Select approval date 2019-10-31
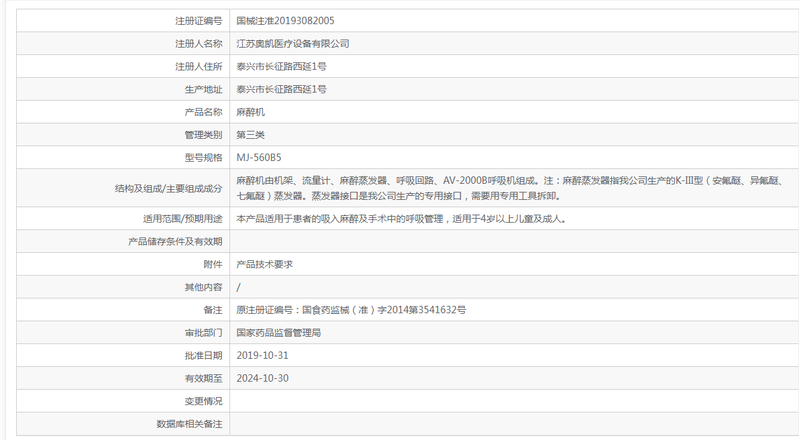799x440 pixels. click(262, 355)
